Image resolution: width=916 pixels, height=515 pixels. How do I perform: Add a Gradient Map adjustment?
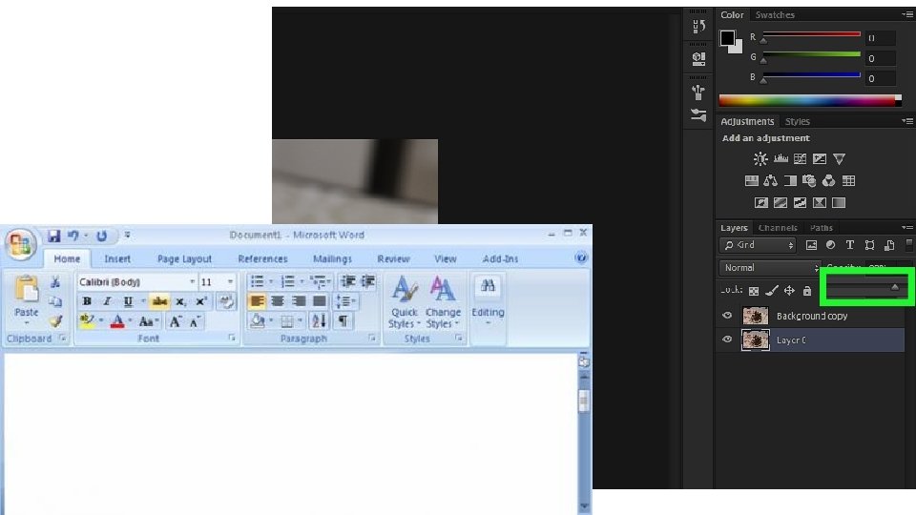coord(839,202)
